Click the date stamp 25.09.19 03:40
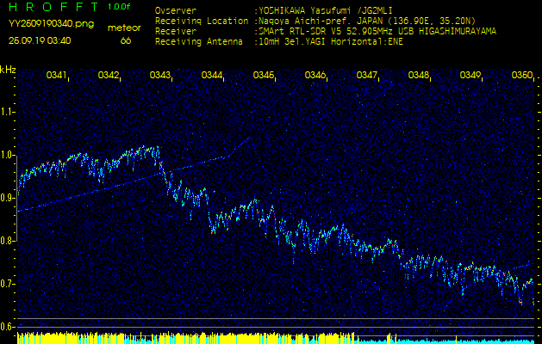This screenshot has height=344, width=542. 40,40
